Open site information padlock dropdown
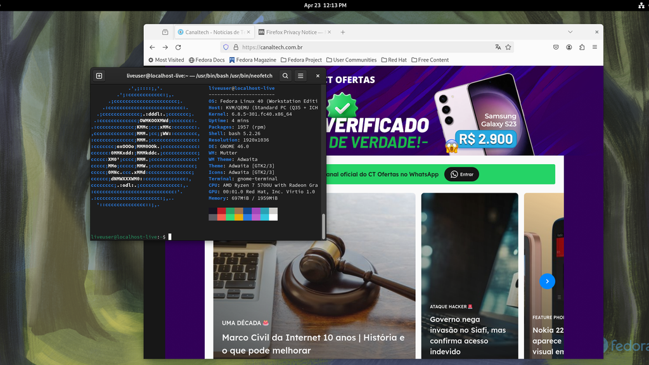649x365 pixels. [236, 47]
